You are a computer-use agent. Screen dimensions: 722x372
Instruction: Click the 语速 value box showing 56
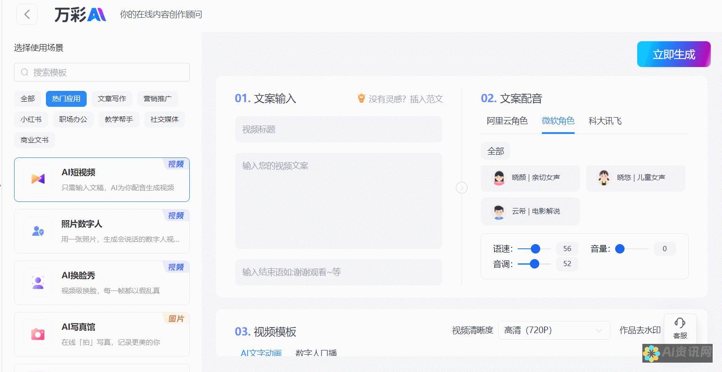point(567,249)
